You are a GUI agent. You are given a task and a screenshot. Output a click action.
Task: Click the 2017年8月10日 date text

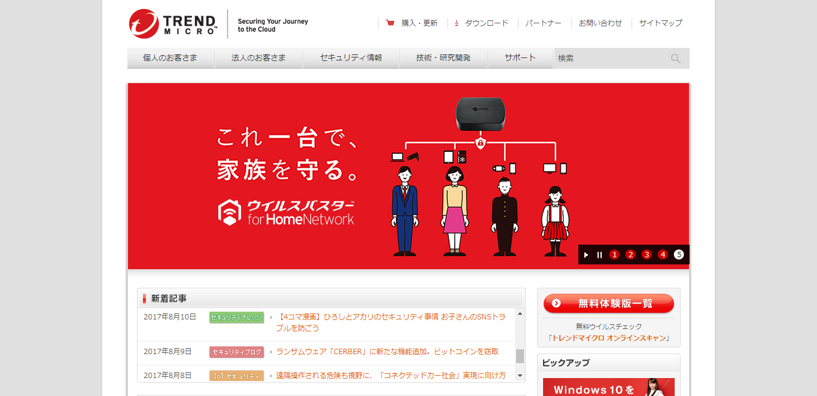tap(170, 317)
